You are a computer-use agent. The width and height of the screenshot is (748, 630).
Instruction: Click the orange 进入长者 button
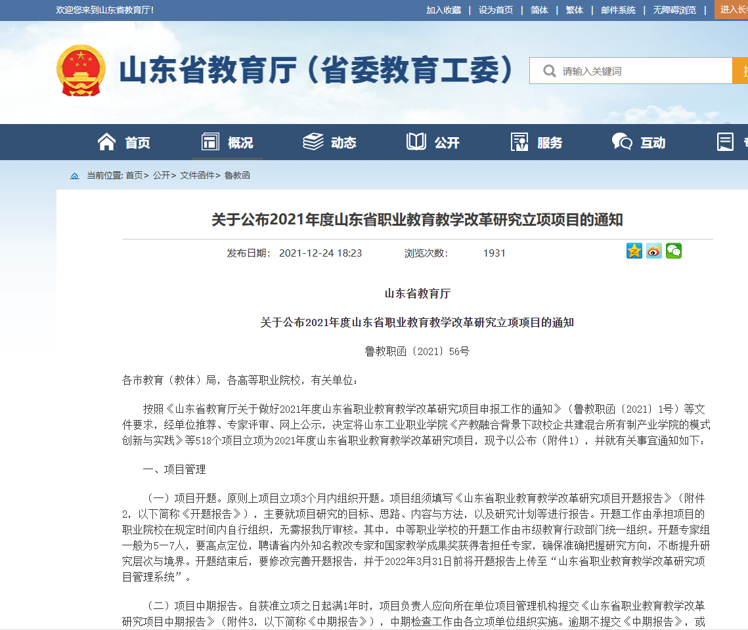point(732,9)
